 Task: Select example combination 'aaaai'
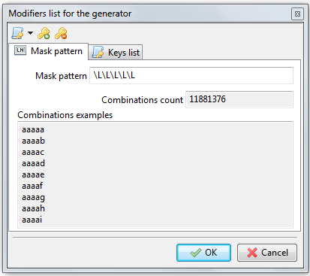pos(32,220)
